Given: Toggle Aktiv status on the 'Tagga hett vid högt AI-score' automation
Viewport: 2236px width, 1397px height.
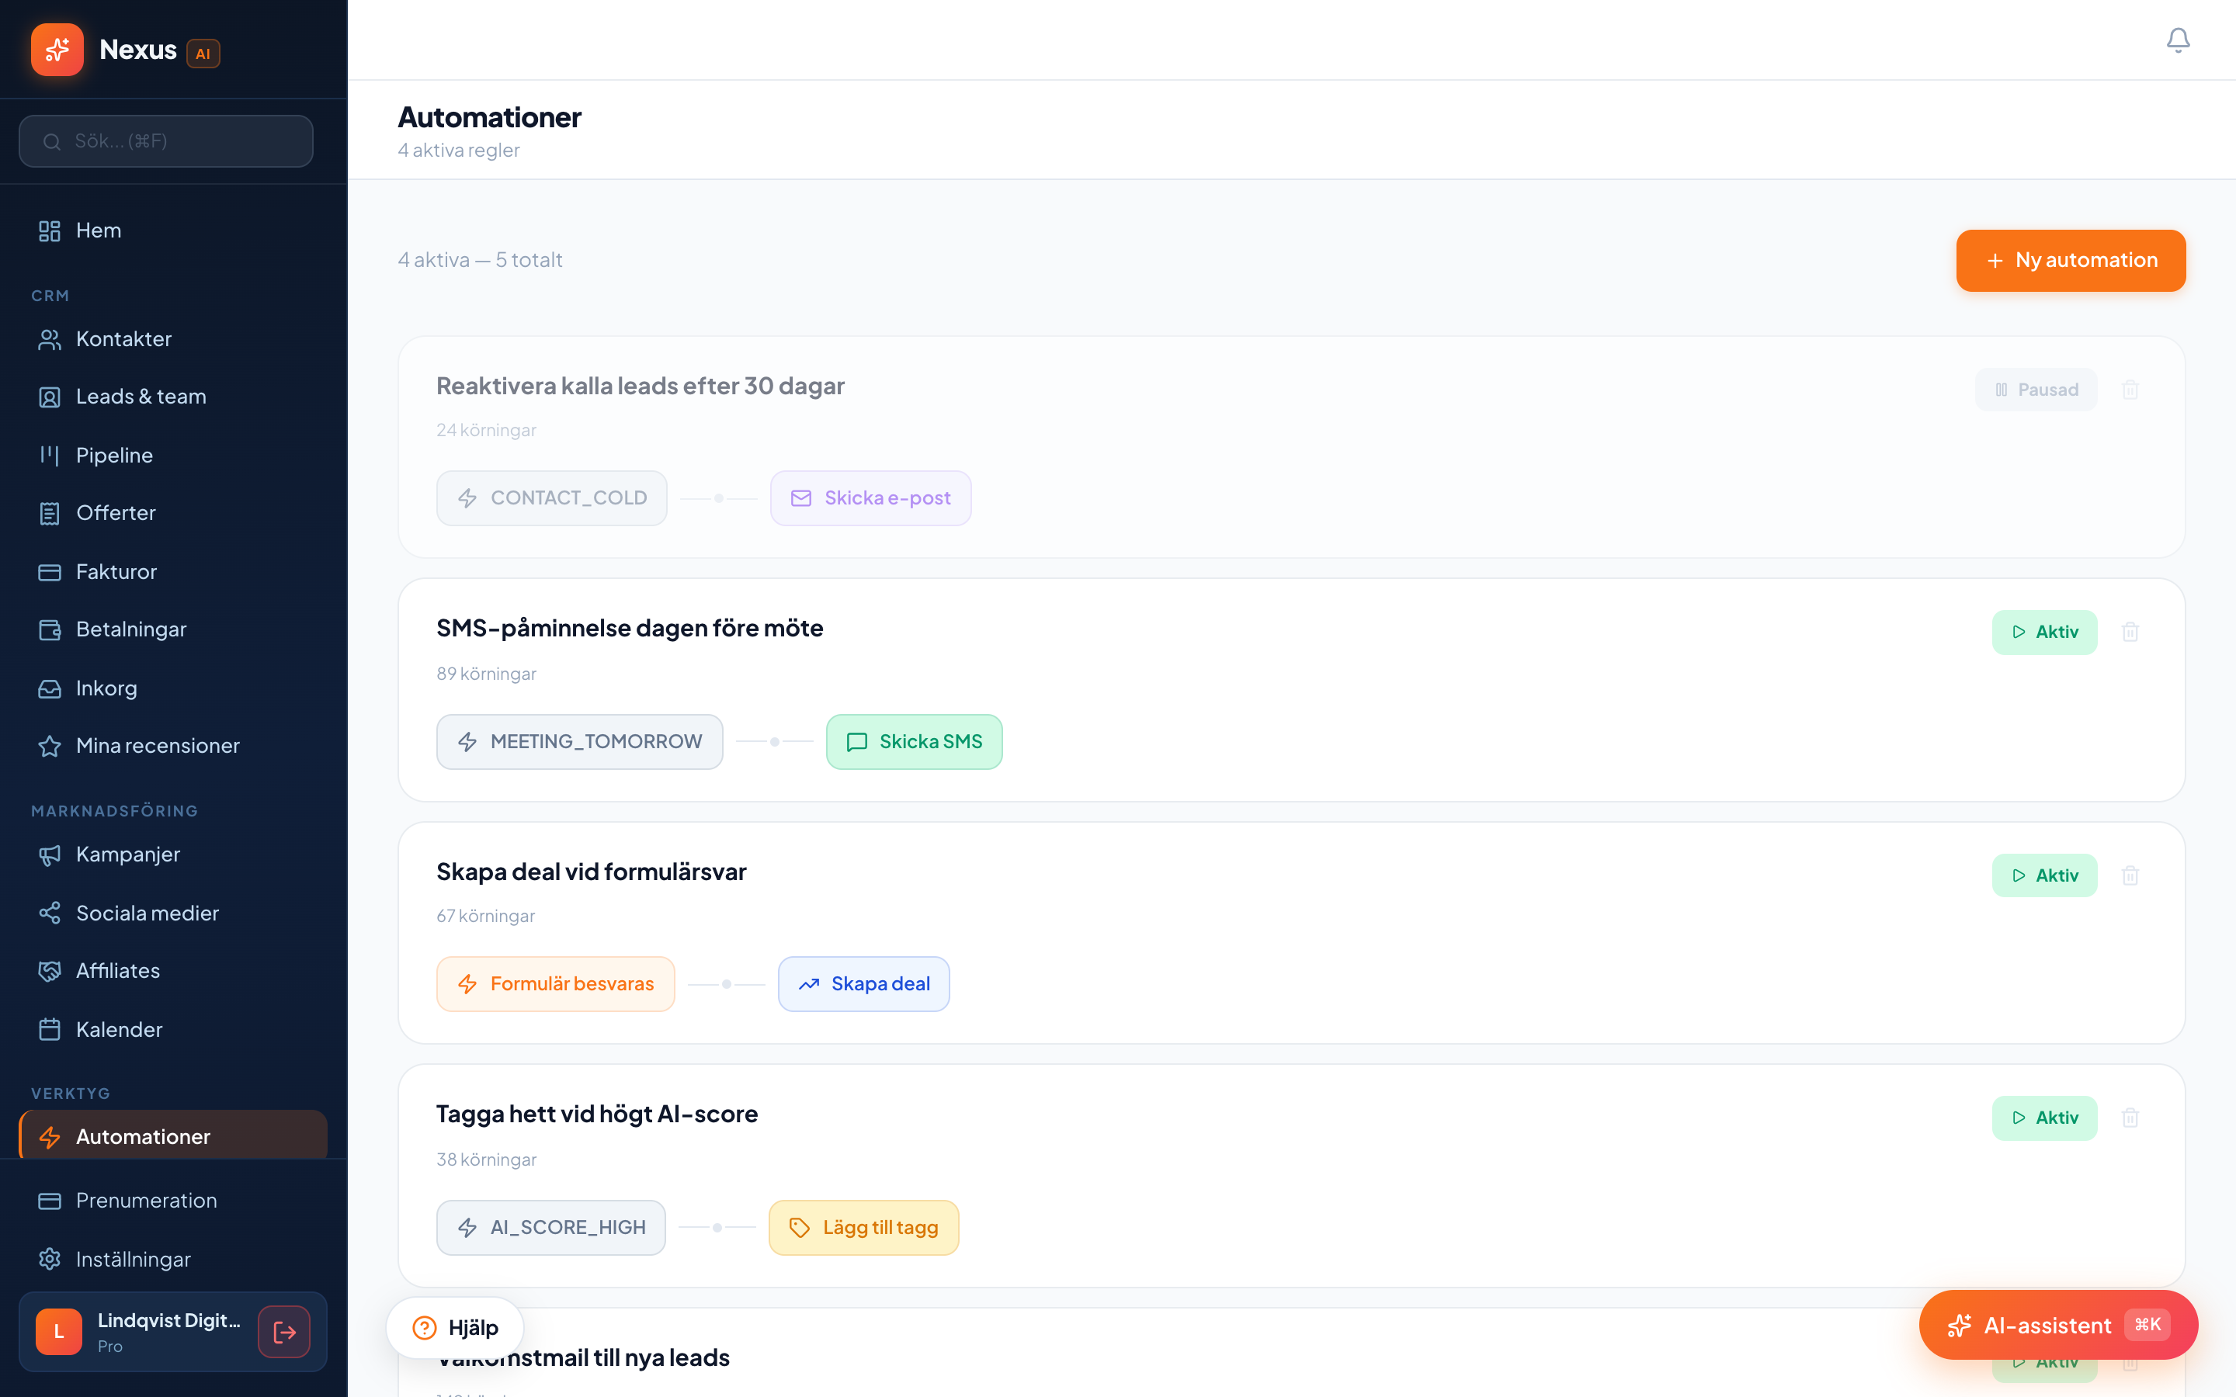Looking at the screenshot, I should [x=2043, y=1118].
